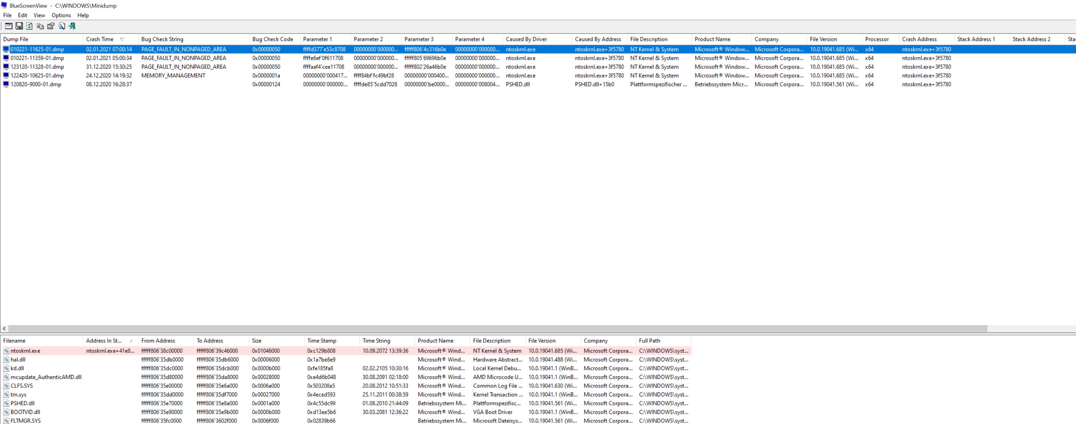Click the green Refresh toolbar icon
The width and height of the screenshot is (1076, 424).
tap(30, 26)
